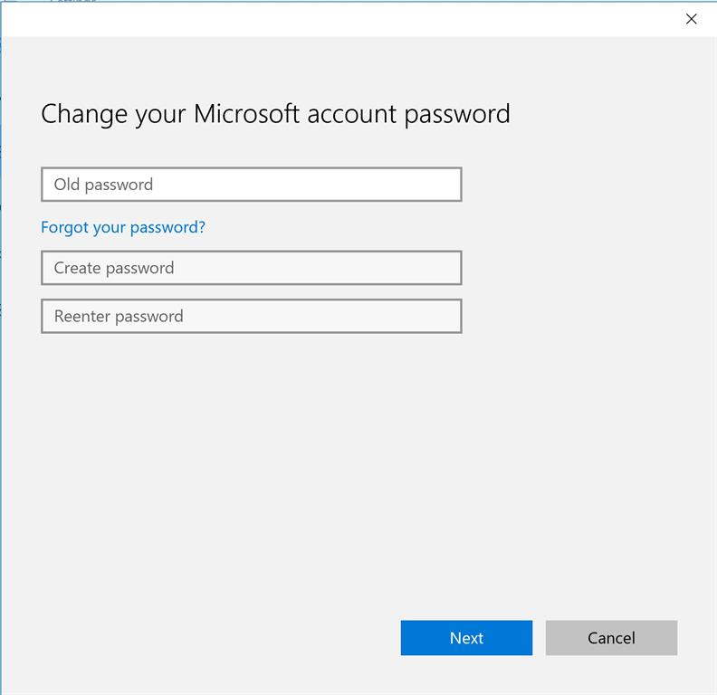Click the password confirmation field
This screenshot has height=695, width=717.
point(251,316)
